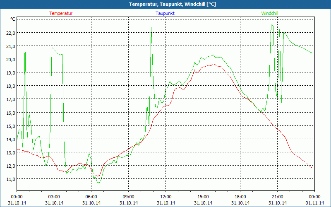Click the 12:00 time axis label
This screenshot has height=207, width=331.
coord(166,197)
